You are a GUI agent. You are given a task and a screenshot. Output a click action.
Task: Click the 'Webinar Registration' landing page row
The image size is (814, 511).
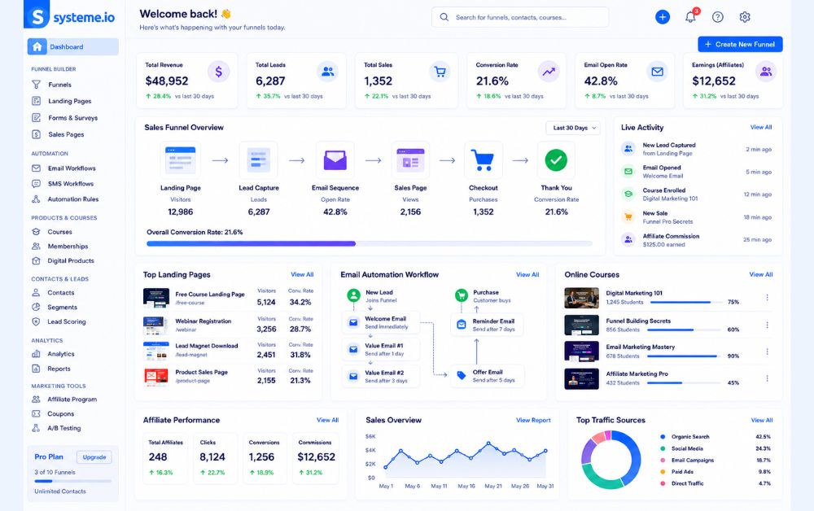(228, 325)
